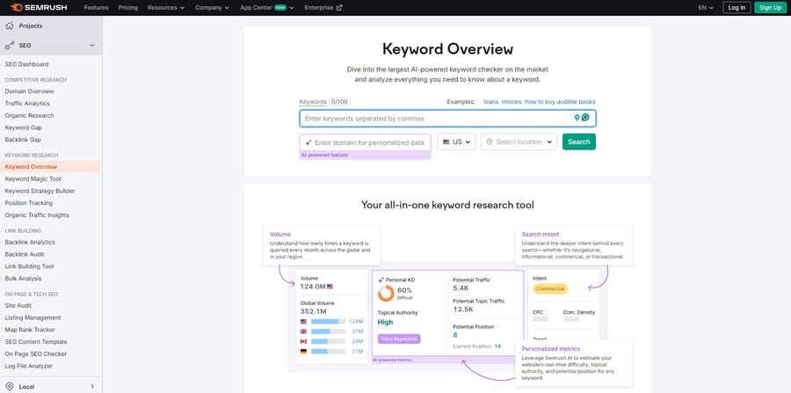
Task: Open the Company dropdown menu
Action: coord(212,8)
